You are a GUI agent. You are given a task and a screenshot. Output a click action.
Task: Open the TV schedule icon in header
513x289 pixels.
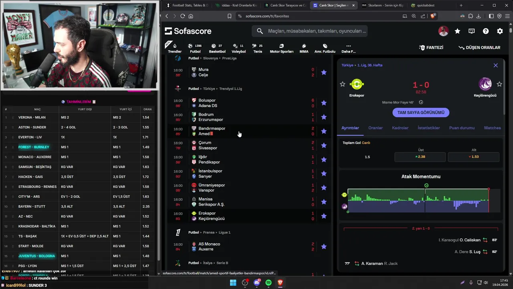pos(472,31)
